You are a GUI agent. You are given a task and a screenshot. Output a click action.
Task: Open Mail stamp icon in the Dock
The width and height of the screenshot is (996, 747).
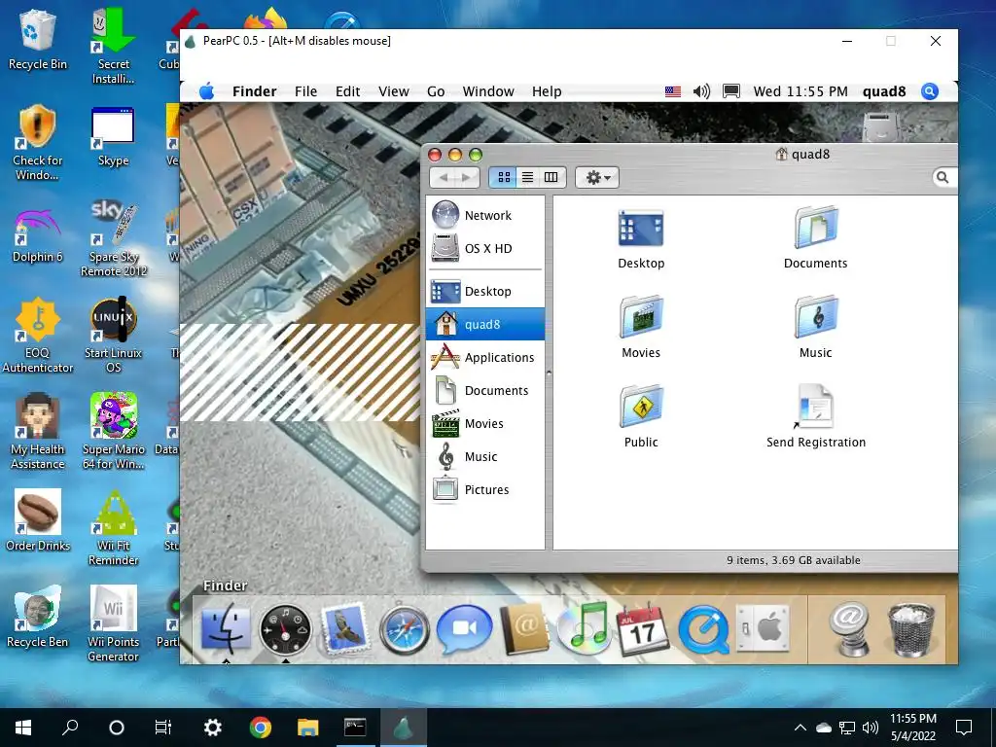click(345, 627)
